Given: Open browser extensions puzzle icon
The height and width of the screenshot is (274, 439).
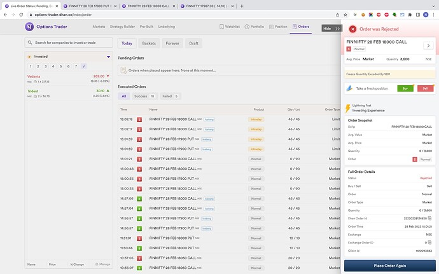Looking at the screenshot, I should click(x=410, y=15).
